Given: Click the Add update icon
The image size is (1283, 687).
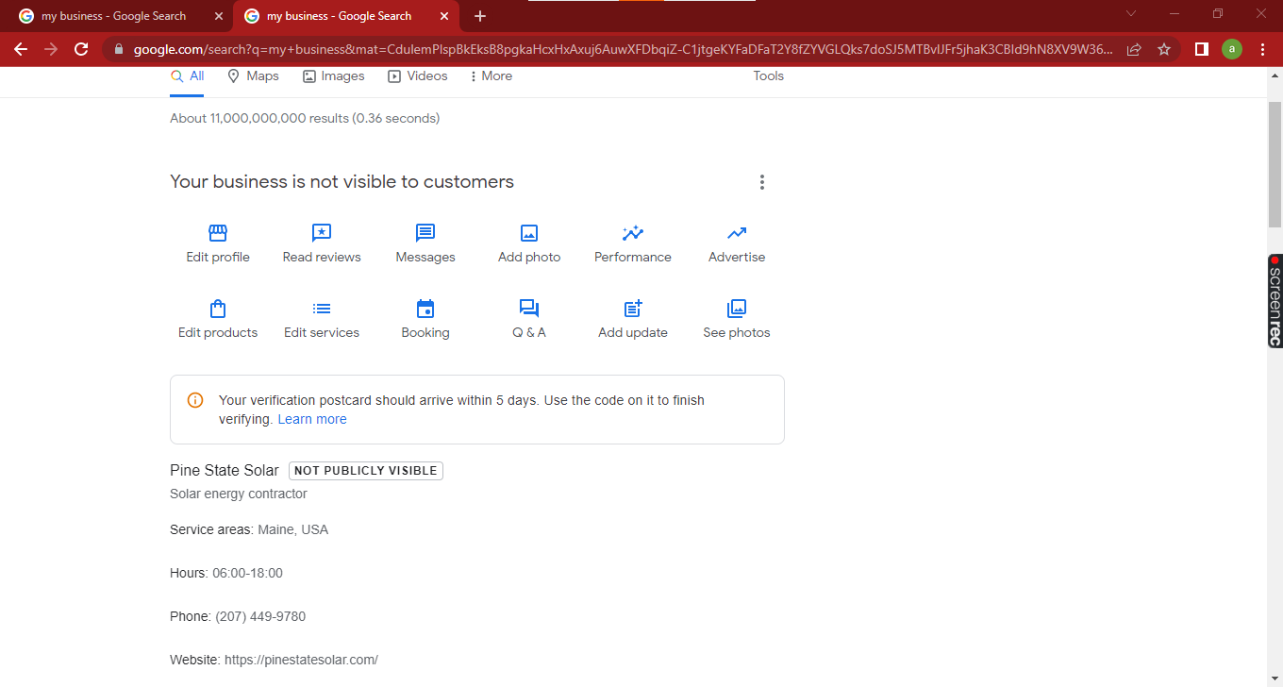Looking at the screenshot, I should click(x=633, y=309).
